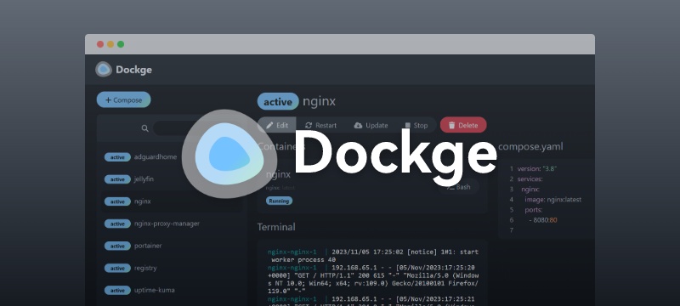
Task: Click the red close window dot
Action: pos(100,44)
